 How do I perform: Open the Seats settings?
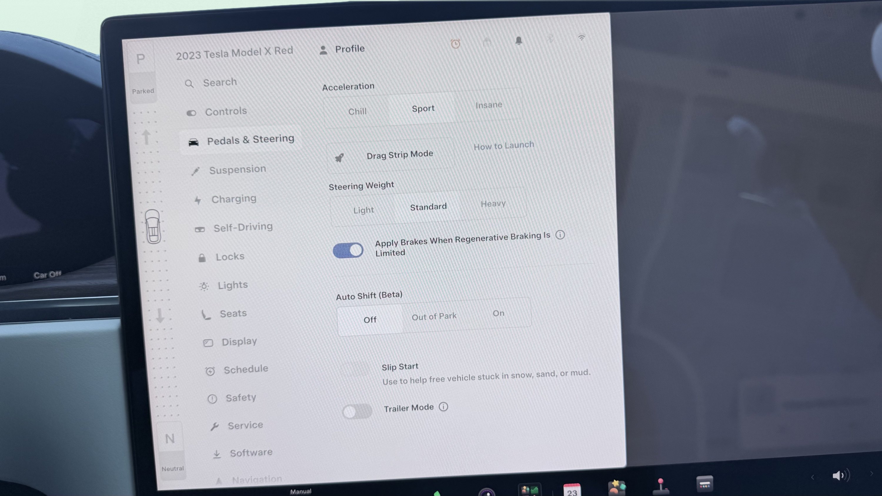(x=224, y=313)
